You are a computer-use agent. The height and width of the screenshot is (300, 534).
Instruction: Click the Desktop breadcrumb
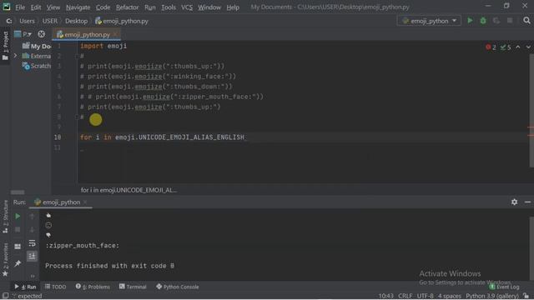[76, 21]
